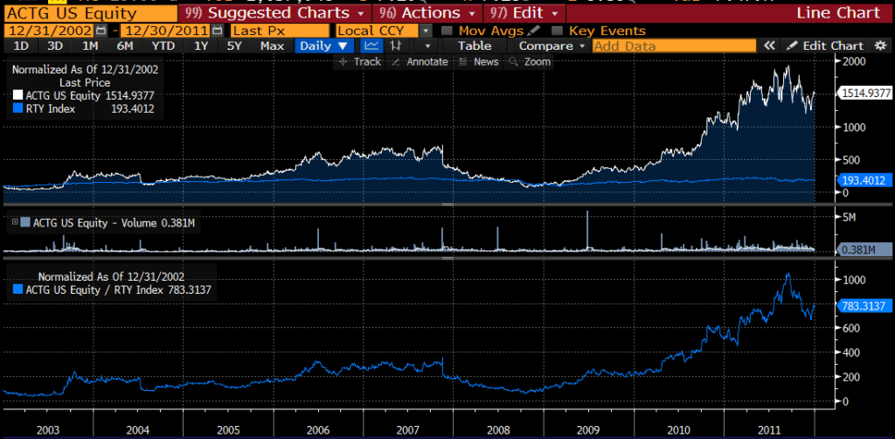
Task: Click the 0.381M volume axis label
Action: (x=865, y=249)
